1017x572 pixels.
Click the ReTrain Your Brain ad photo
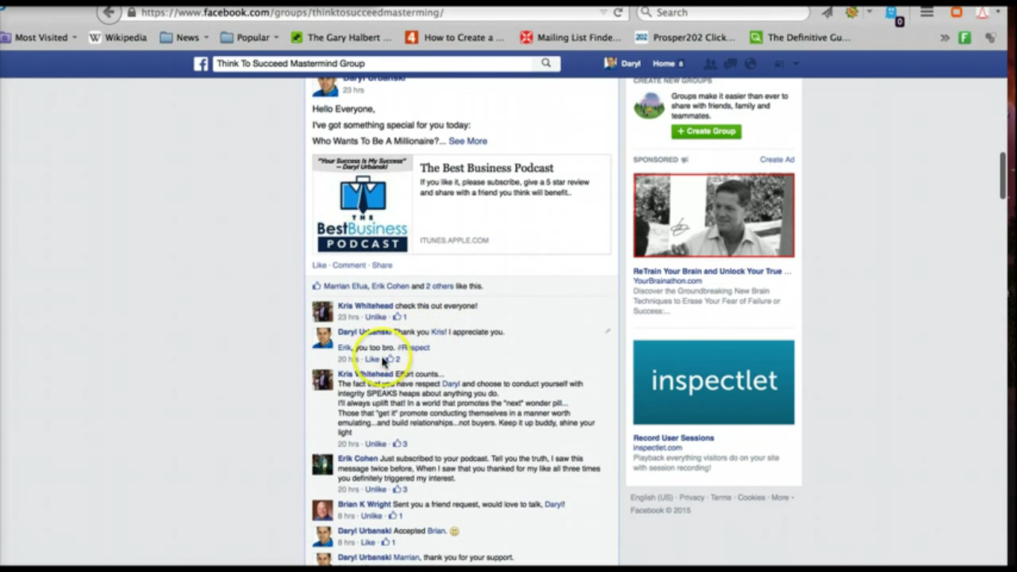coord(714,215)
